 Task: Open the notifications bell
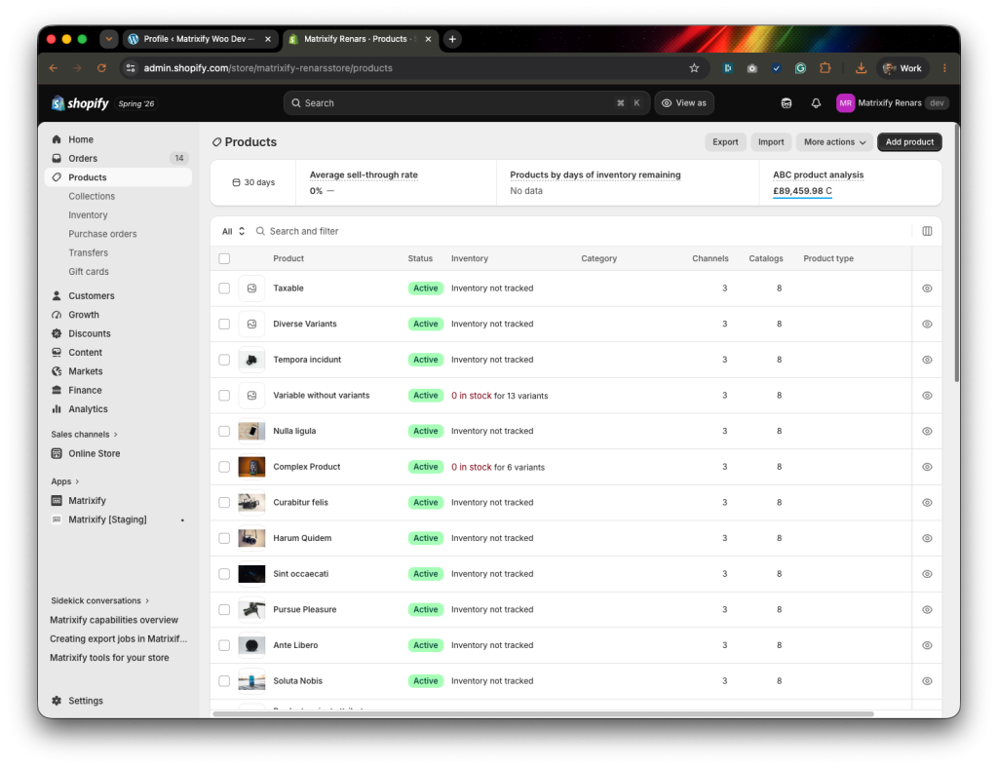(x=816, y=103)
